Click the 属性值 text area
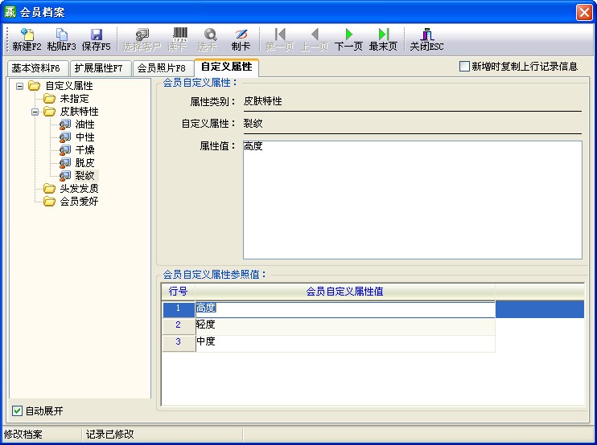Screen dimensions: 597x445 (x=412, y=200)
